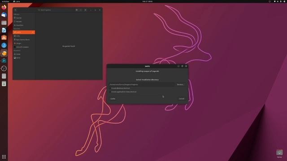Screen dimensions: 287x161
Task: Show all applications grid
Action: click(4, 157)
